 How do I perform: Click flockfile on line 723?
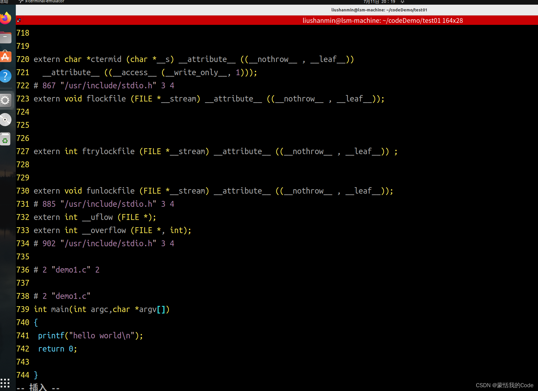click(106, 99)
